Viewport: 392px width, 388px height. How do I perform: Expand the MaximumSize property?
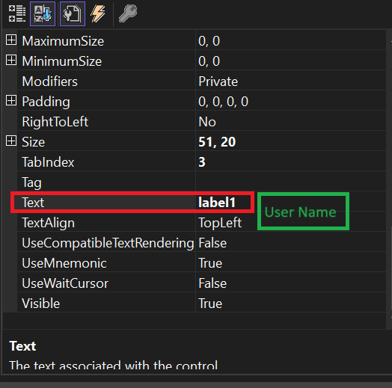pos(11,40)
